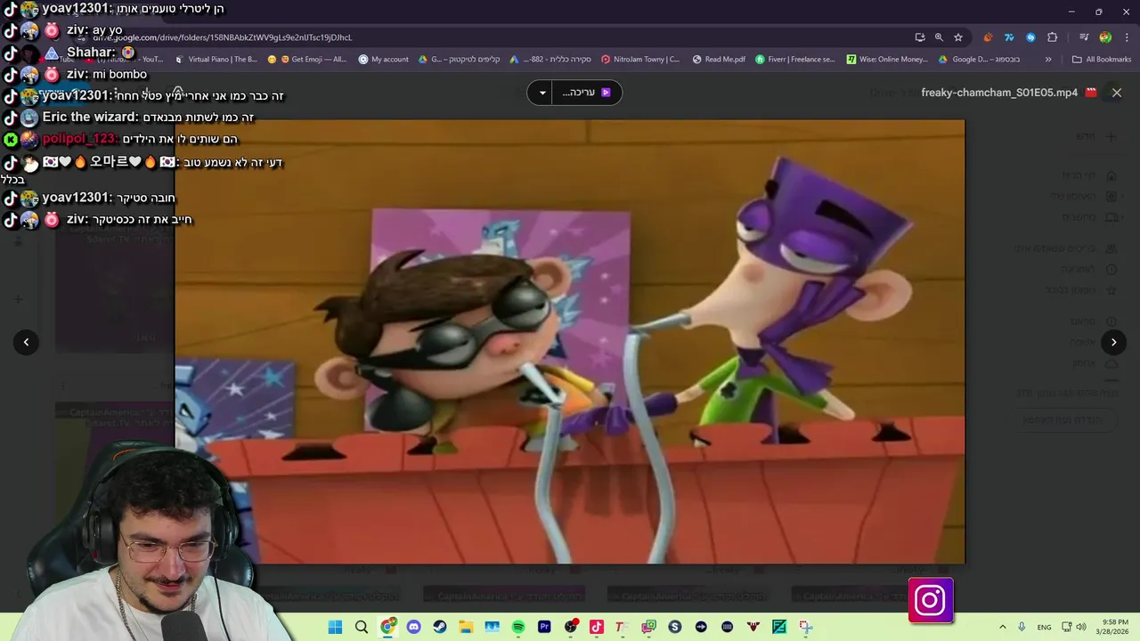Open Premiere Pro from the taskbar

(544, 627)
